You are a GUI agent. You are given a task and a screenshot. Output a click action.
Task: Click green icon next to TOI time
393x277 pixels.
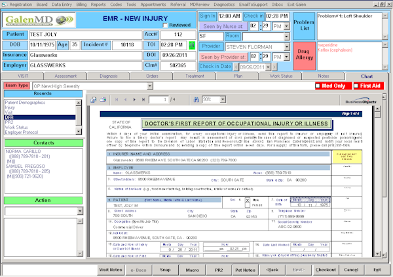pyautogui.click(x=191, y=45)
